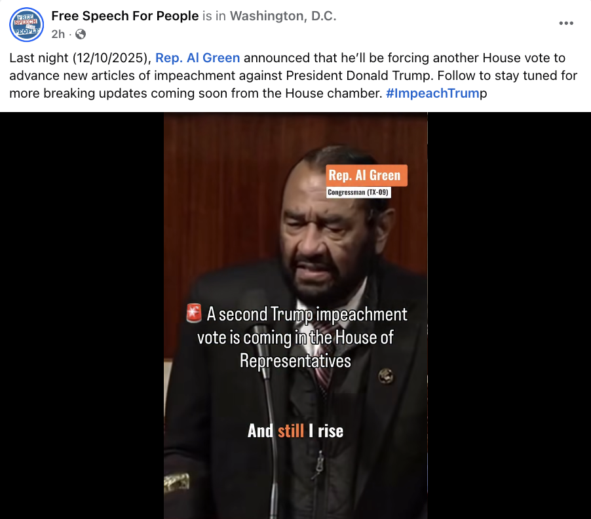Image resolution: width=591 pixels, height=519 pixels.
Task: Click the 'second Trump impeachment' video caption
Action: [295, 337]
